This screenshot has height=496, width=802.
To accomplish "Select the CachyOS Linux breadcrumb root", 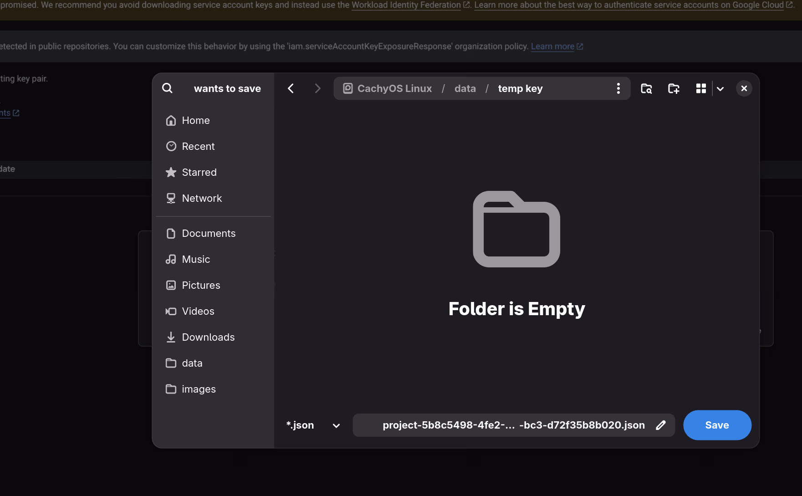I will click(x=394, y=88).
